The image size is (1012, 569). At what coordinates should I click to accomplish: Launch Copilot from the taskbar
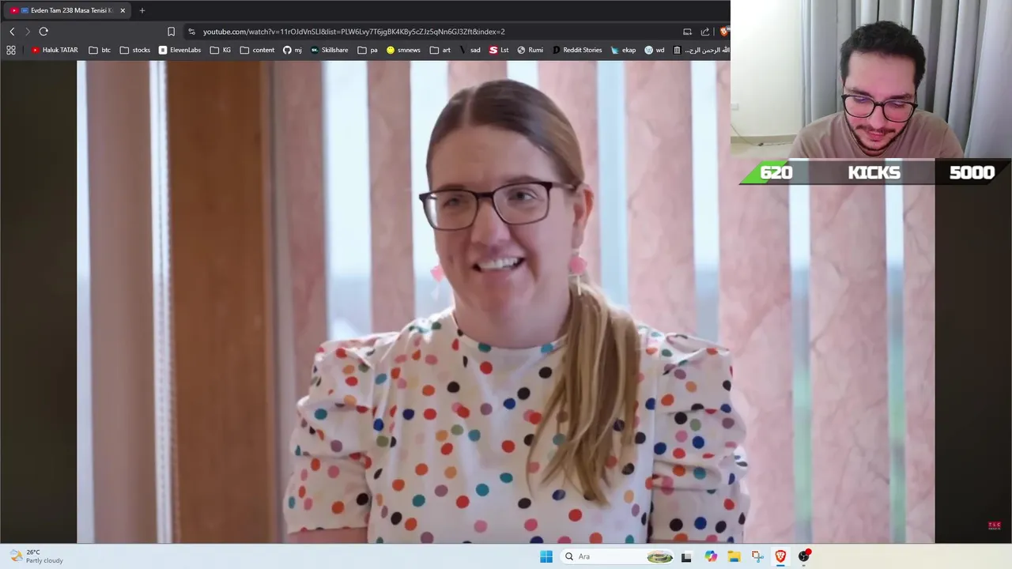[x=711, y=556]
